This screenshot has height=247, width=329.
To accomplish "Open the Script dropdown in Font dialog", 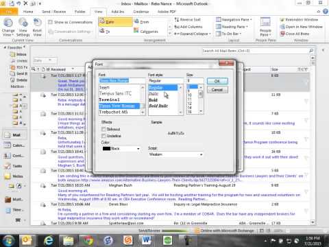I will click(201, 154).
